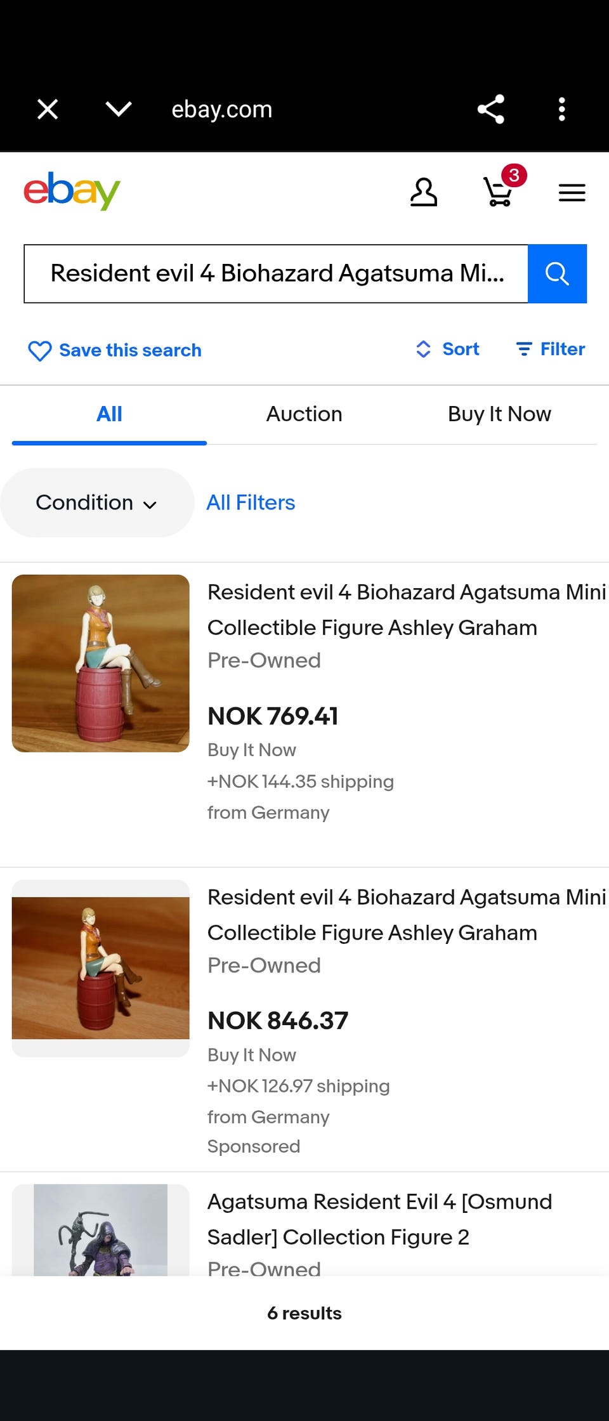Screen dimensions: 609x1421
Task: Focus the search query input field
Action: [276, 273]
